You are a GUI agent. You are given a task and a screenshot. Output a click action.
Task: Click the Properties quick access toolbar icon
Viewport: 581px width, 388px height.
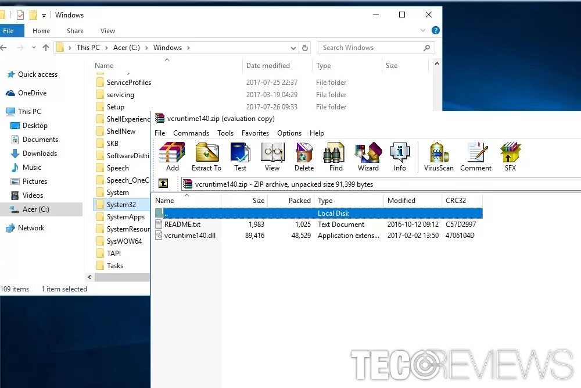pos(20,15)
